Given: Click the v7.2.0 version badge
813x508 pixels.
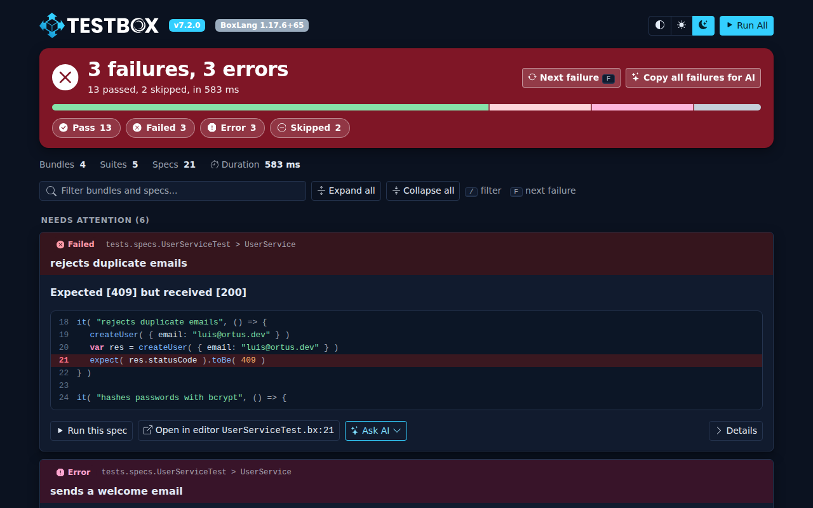Looking at the screenshot, I should 187,25.
